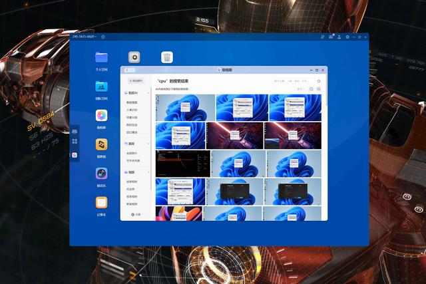Click the 添加照片 add photos button
Viewport: 426px width, 284px height.
[x=136, y=80]
